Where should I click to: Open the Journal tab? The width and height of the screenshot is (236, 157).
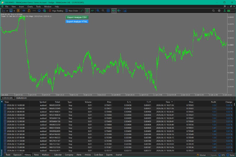click(119, 155)
